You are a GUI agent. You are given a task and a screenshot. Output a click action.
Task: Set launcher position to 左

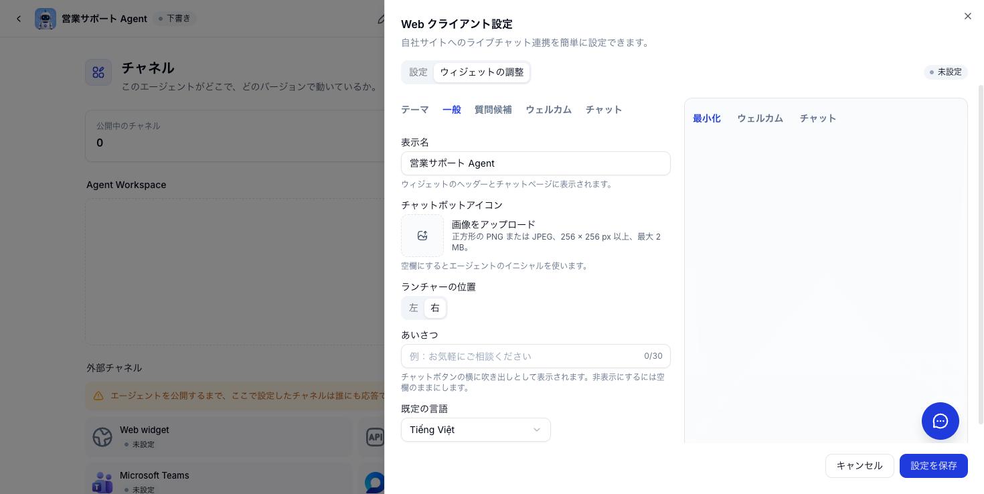pos(414,308)
